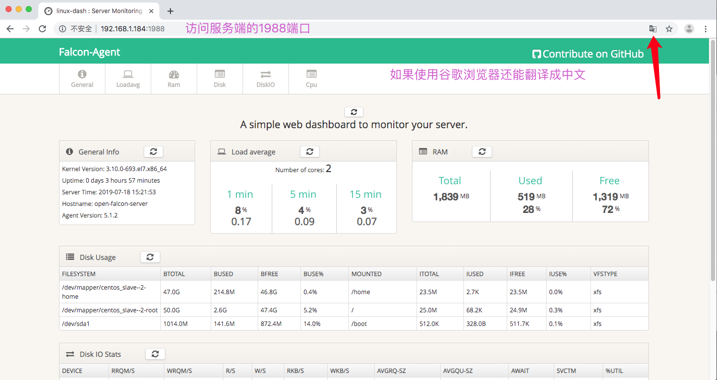Reload the page with browser refresh
717x380 pixels.
tap(42, 29)
